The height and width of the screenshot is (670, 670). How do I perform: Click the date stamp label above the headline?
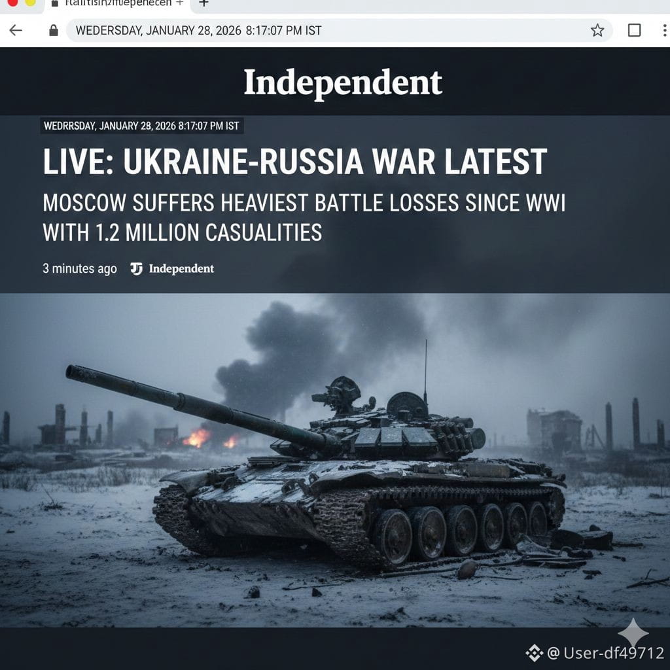141,126
